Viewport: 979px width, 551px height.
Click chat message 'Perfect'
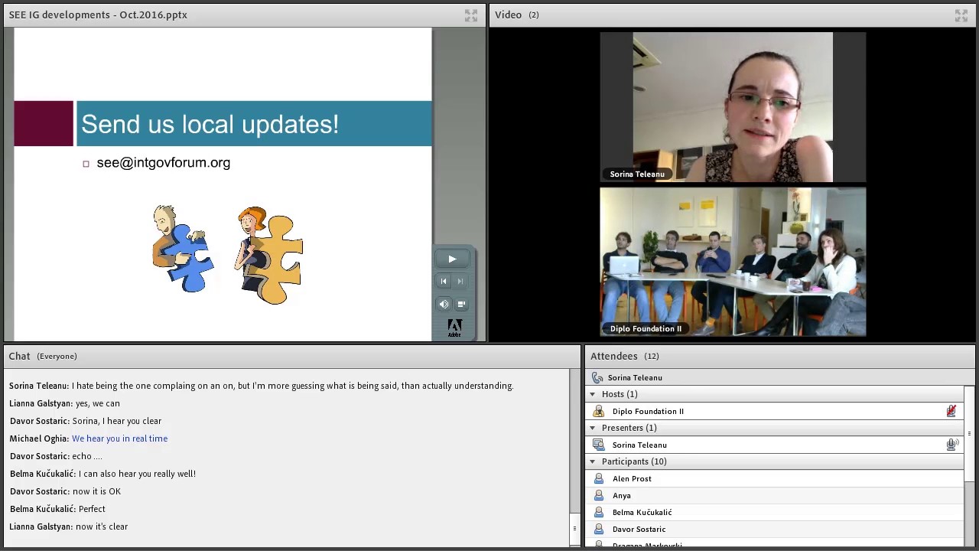click(x=92, y=509)
